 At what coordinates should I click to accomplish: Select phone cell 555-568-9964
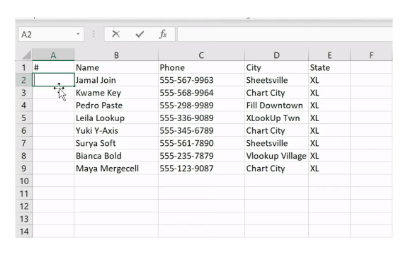pos(201,93)
